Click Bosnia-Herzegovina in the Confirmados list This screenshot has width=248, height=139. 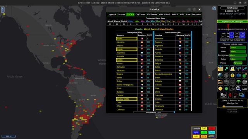click(164, 74)
